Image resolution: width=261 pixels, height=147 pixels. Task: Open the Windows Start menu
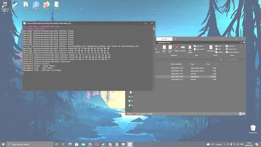(3, 144)
